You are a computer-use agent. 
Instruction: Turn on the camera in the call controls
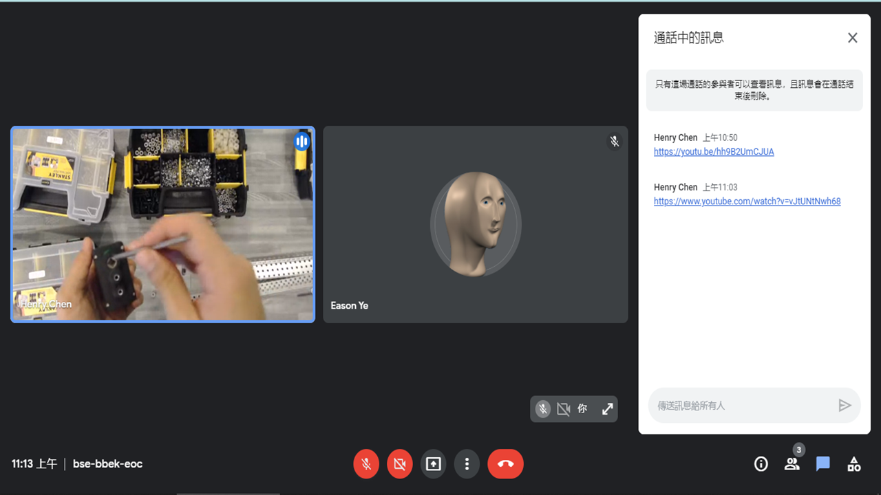[400, 464]
